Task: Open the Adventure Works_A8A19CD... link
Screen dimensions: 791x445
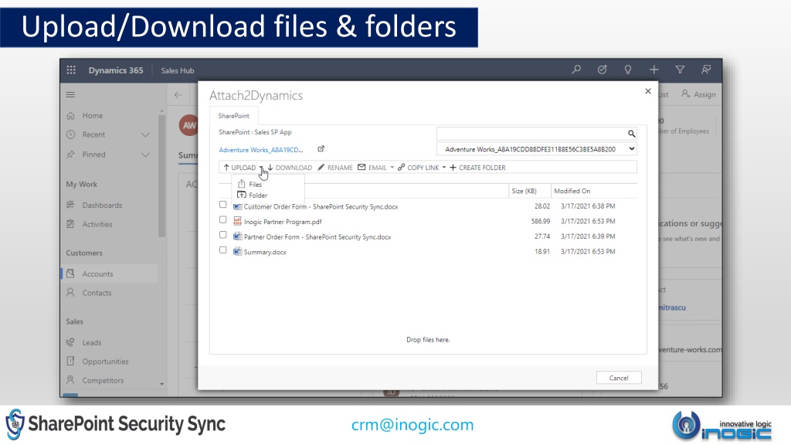Action: tap(261, 150)
